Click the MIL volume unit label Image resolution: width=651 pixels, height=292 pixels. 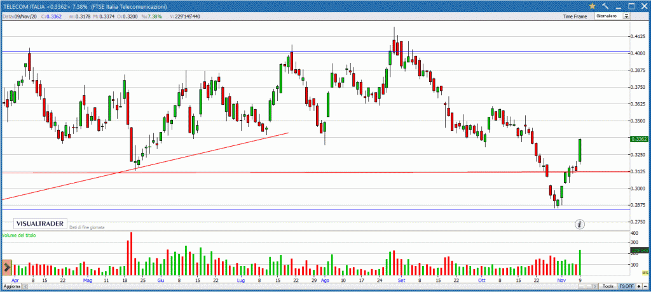pos(645,272)
